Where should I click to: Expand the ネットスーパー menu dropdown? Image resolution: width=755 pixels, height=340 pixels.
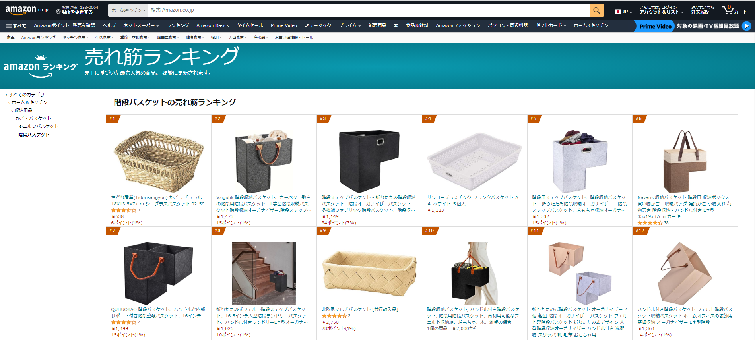(x=141, y=26)
